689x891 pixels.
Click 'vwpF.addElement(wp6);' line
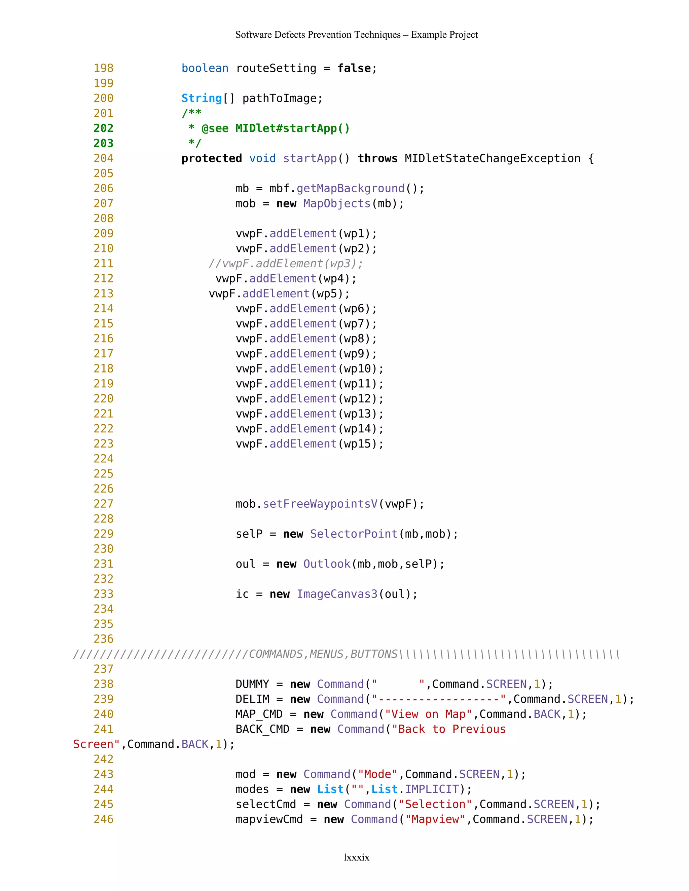[306, 308]
